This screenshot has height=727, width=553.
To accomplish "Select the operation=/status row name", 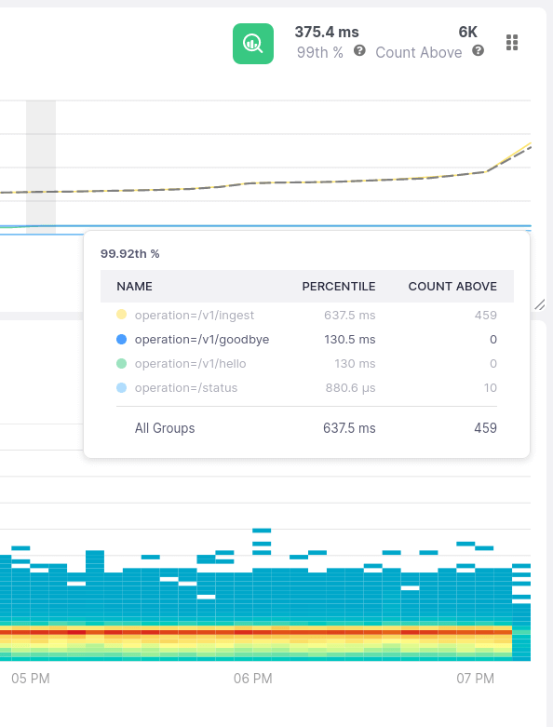I will point(186,387).
